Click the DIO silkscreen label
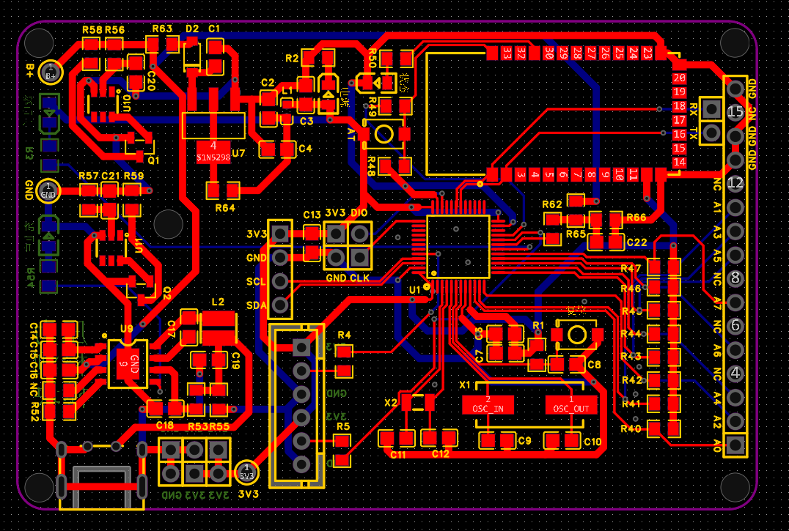The height and width of the screenshot is (531, 789). click(x=359, y=213)
